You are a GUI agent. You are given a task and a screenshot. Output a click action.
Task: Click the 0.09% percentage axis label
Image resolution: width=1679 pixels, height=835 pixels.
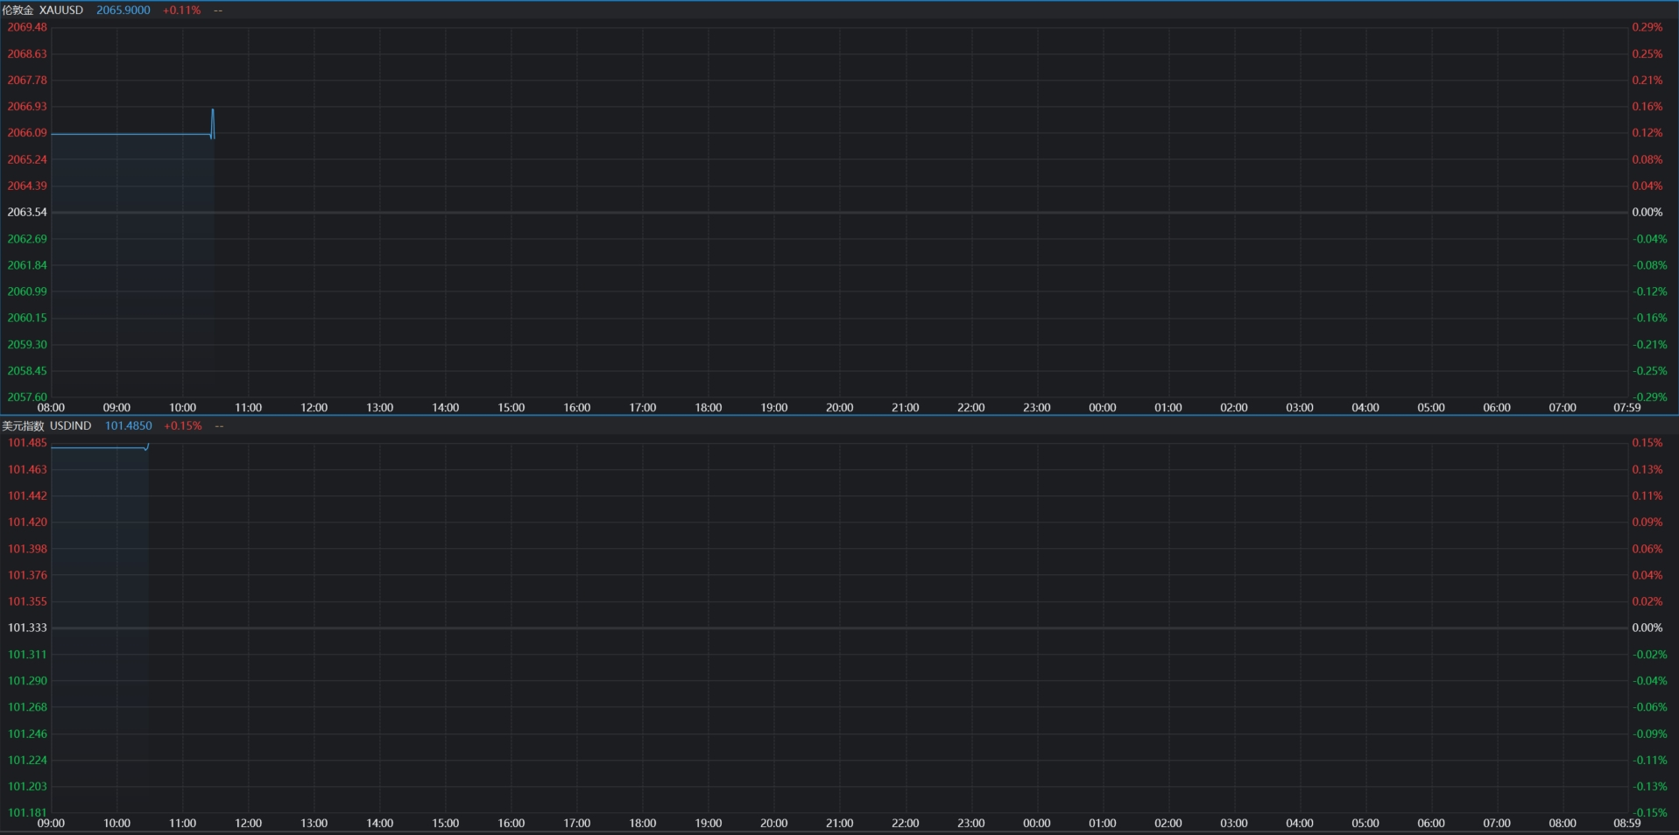pos(1647,523)
